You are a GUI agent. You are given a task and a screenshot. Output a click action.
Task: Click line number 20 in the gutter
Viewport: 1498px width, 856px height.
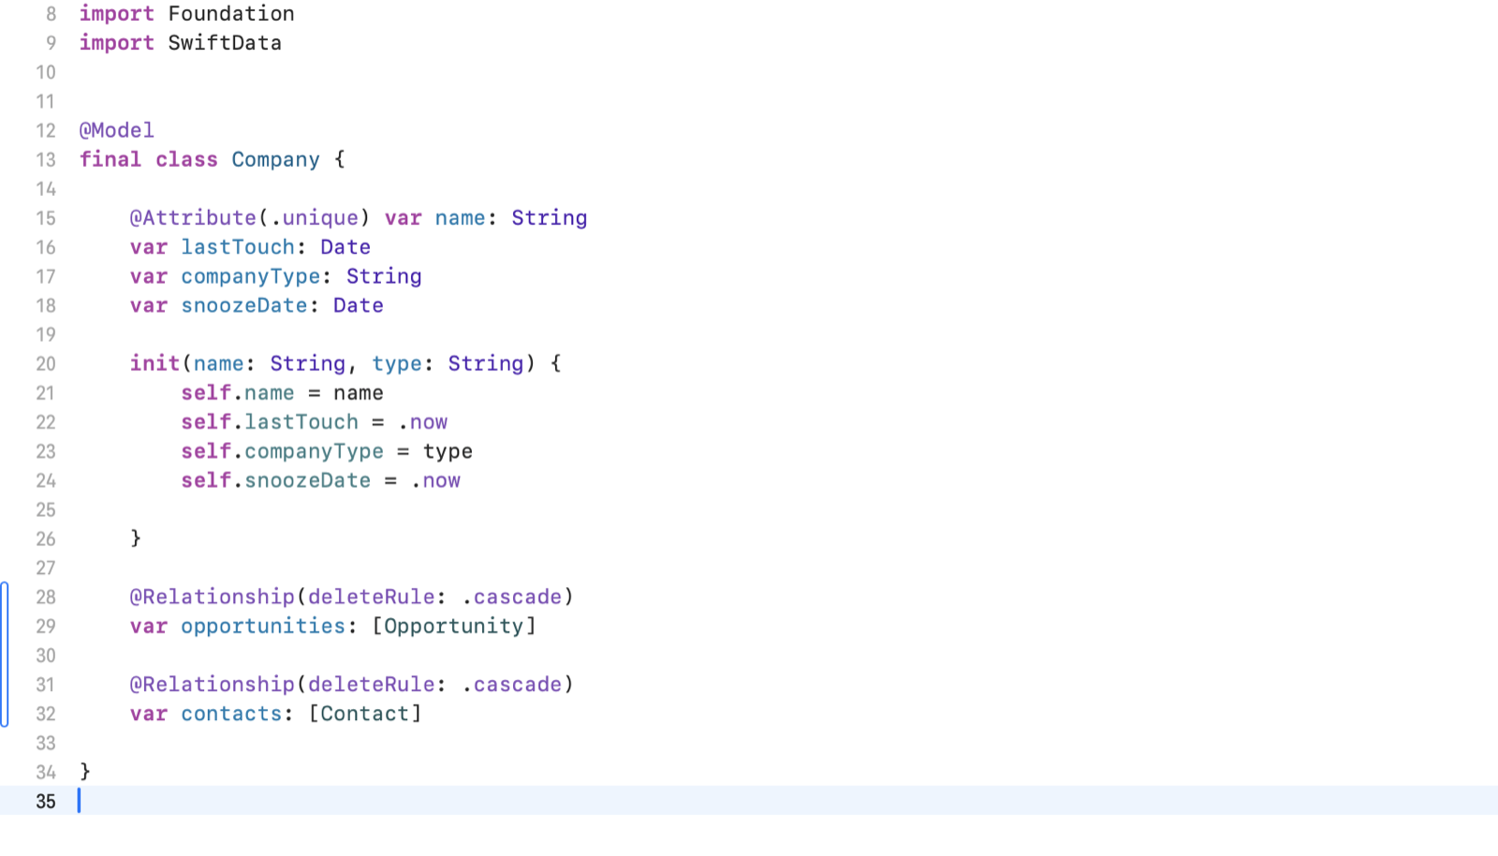pyautogui.click(x=46, y=364)
